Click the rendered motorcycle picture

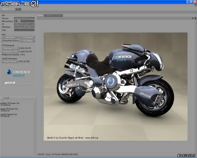(x=116, y=87)
